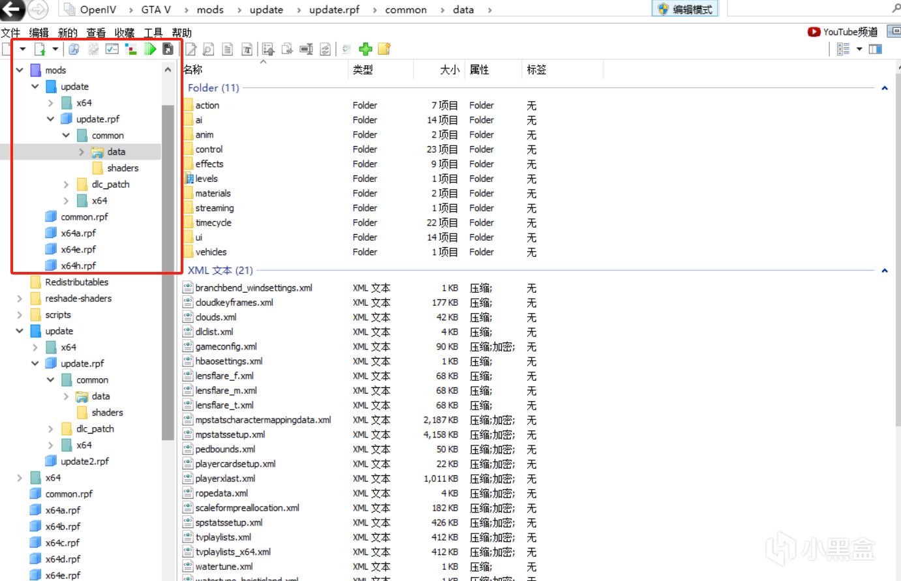Collapse the mods tree node

click(20, 70)
